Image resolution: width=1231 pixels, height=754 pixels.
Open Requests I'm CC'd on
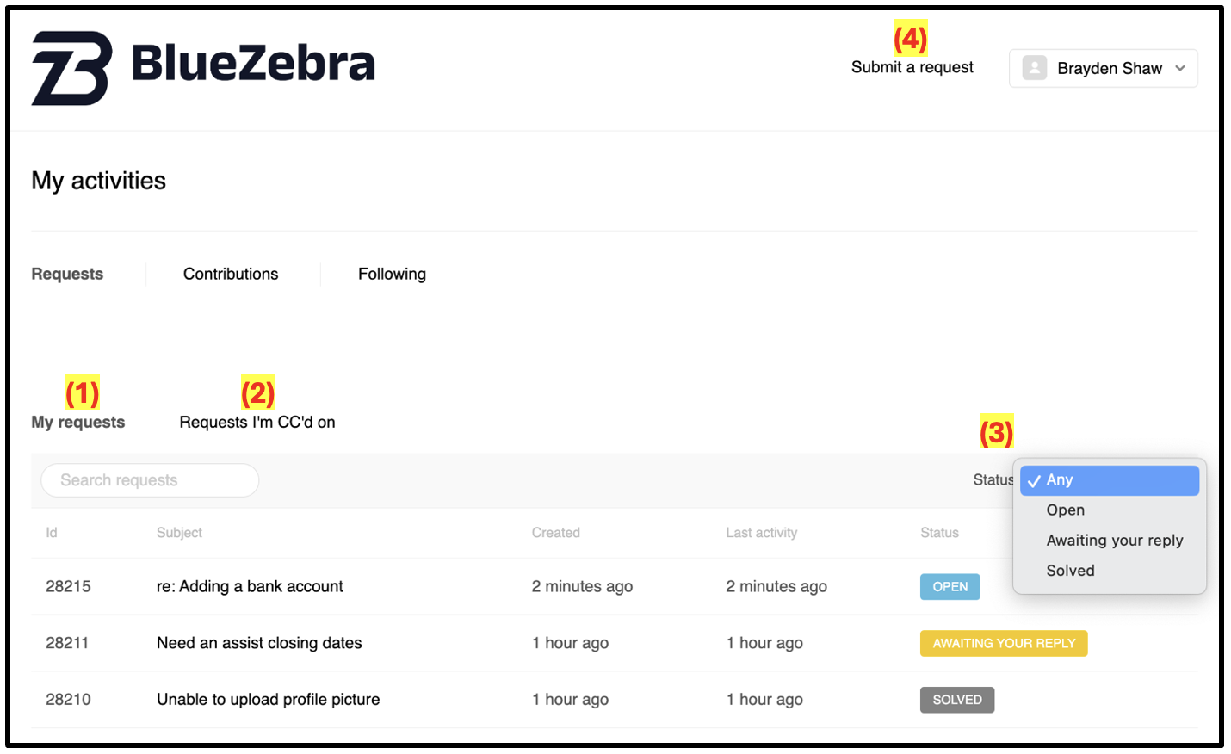point(257,422)
